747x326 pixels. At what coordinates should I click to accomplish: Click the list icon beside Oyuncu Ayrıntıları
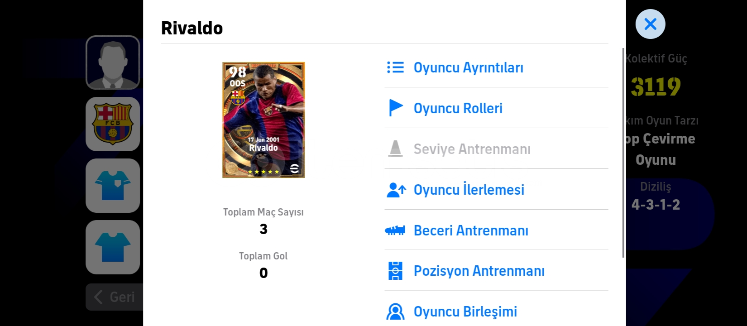(x=395, y=67)
